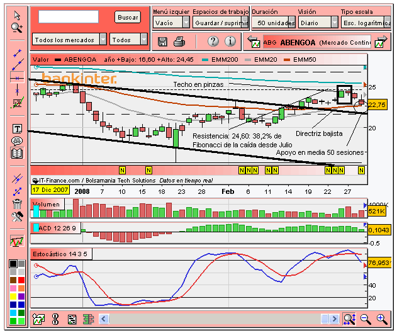Go to previous security with left arrow
Image resolution: width=397 pixels, height=333 pixels.
[254, 42]
